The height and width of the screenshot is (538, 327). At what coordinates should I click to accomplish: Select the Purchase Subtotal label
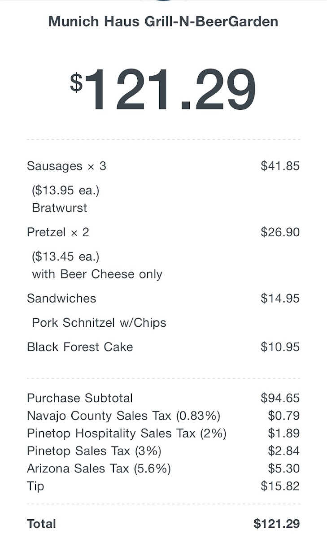click(80, 398)
